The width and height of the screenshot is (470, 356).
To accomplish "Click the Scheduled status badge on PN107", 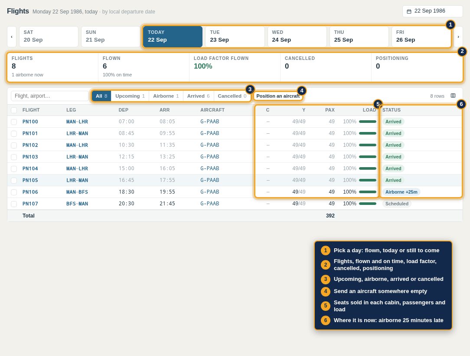I will point(397,204).
